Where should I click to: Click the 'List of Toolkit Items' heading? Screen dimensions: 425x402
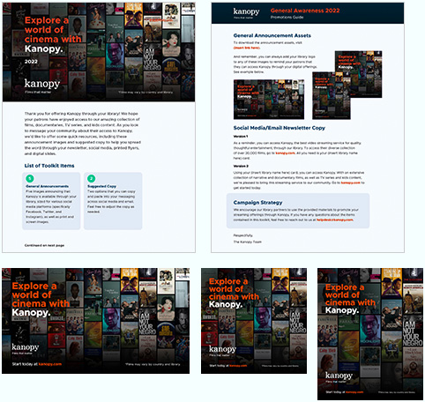click(x=49, y=166)
